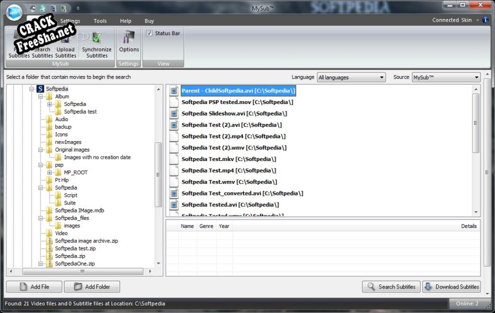Click the Softpedia root 'S' tree icon

(x=40, y=89)
